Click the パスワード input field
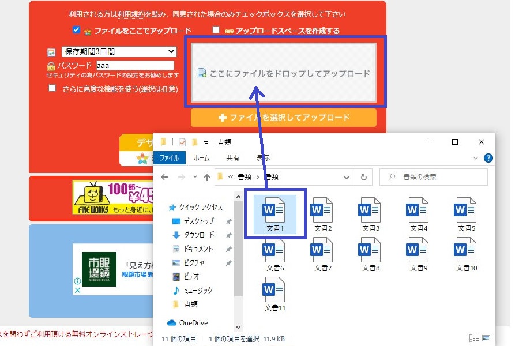The width and height of the screenshot is (519, 346). click(135, 66)
